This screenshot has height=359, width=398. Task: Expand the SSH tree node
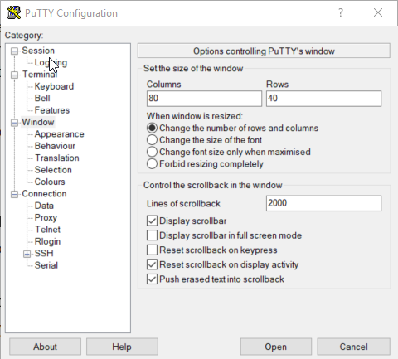(27, 254)
